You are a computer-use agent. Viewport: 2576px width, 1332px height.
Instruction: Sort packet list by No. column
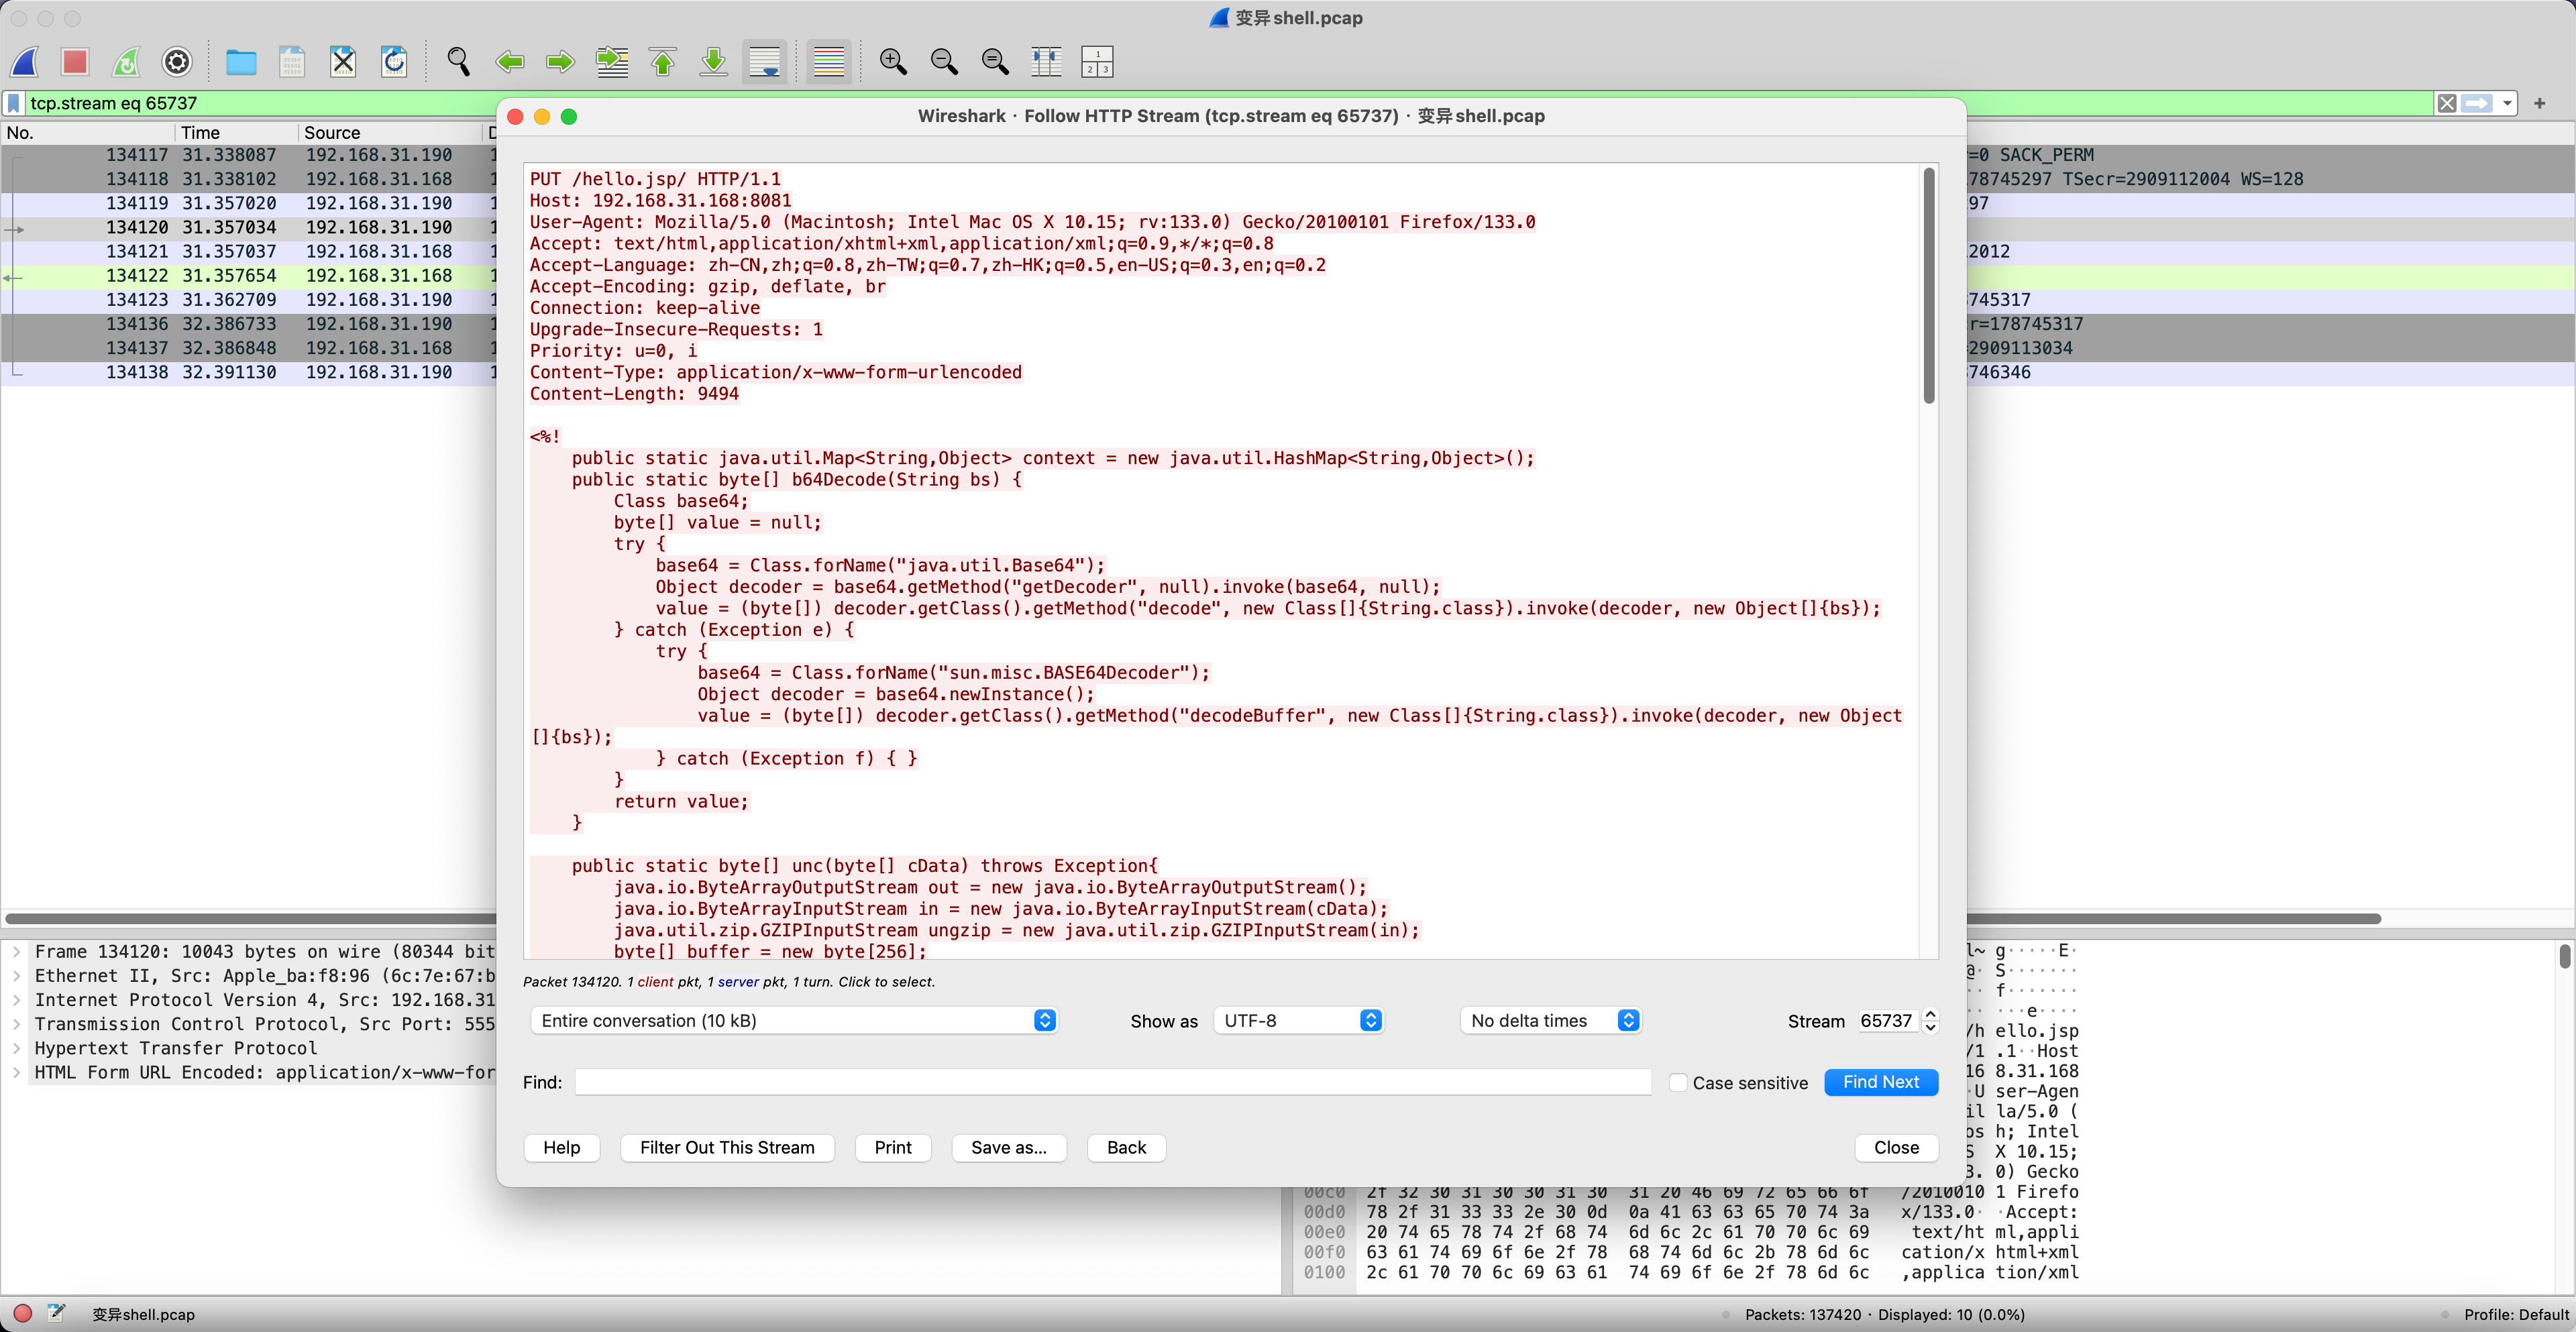click(88, 132)
